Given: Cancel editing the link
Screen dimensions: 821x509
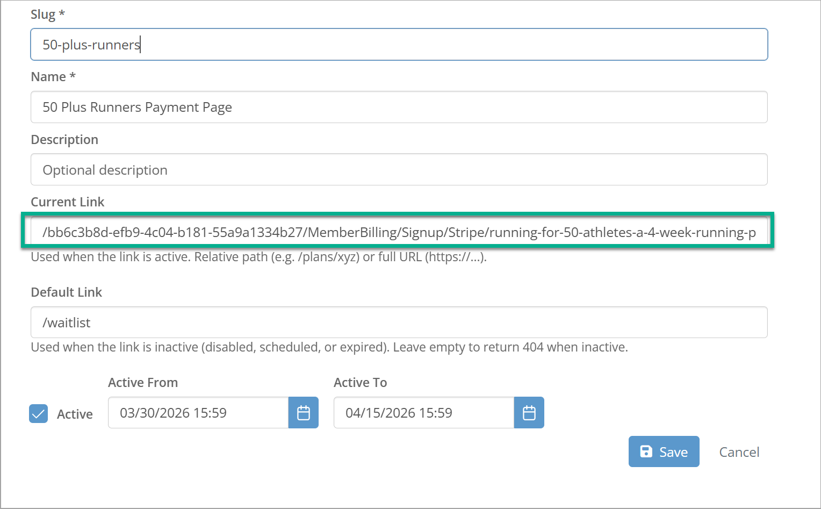Looking at the screenshot, I should (739, 452).
